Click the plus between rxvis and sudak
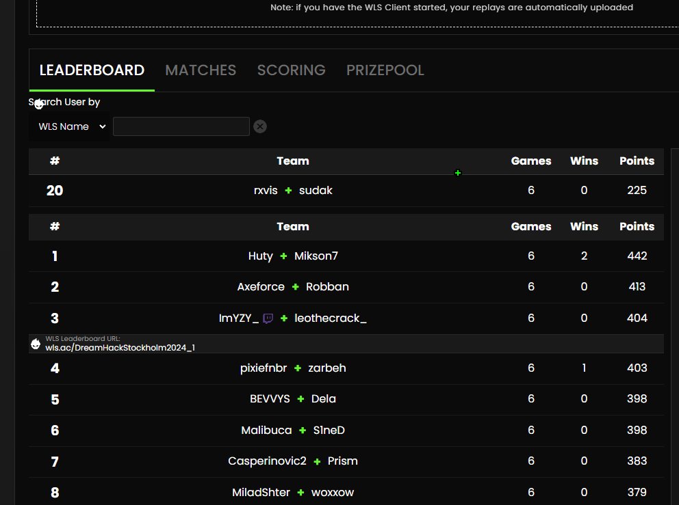Image resolution: width=679 pixels, height=505 pixels. point(288,190)
